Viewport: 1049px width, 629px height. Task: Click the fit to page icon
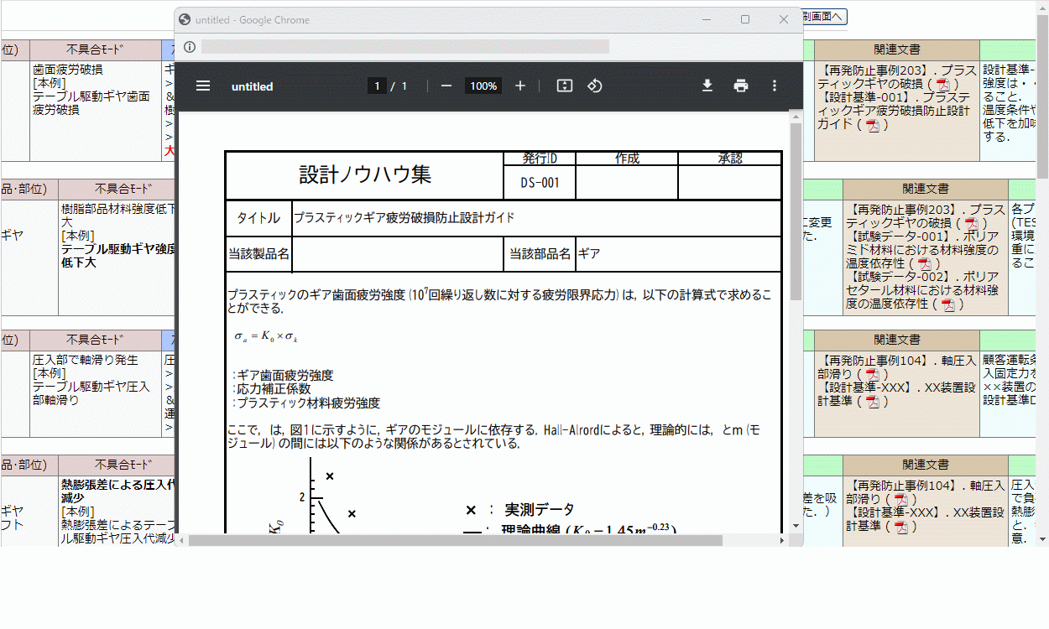pyautogui.click(x=565, y=86)
